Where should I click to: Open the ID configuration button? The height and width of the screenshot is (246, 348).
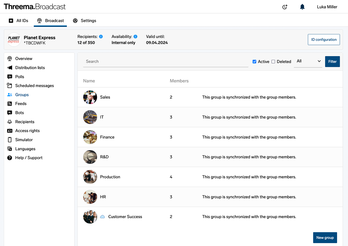tap(324, 40)
